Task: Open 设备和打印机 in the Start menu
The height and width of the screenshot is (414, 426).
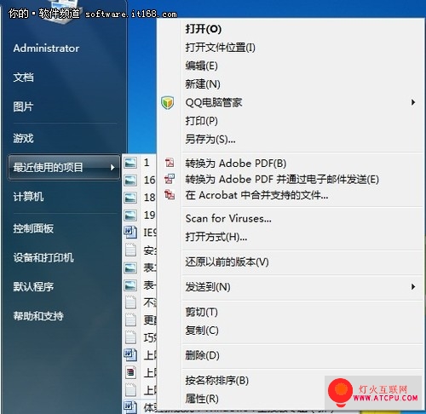Action: coord(43,257)
